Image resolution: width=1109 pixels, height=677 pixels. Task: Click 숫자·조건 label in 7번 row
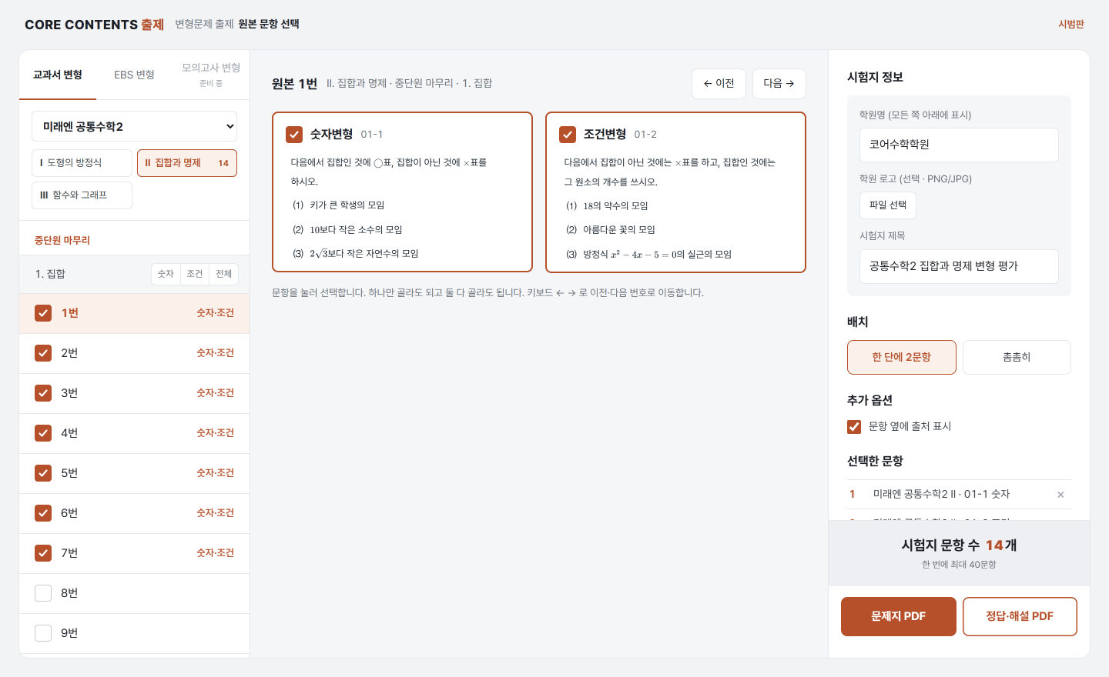[215, 553]
